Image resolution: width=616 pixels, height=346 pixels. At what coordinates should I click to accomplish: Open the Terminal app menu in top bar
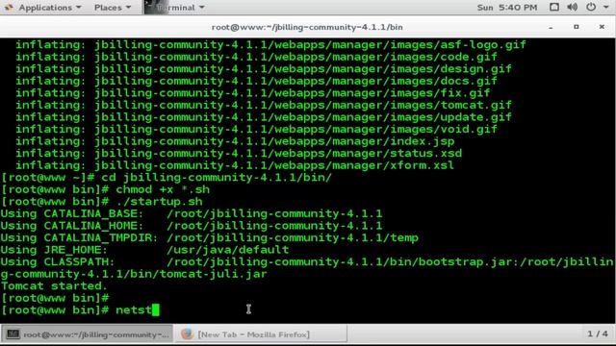pos(175,8)
